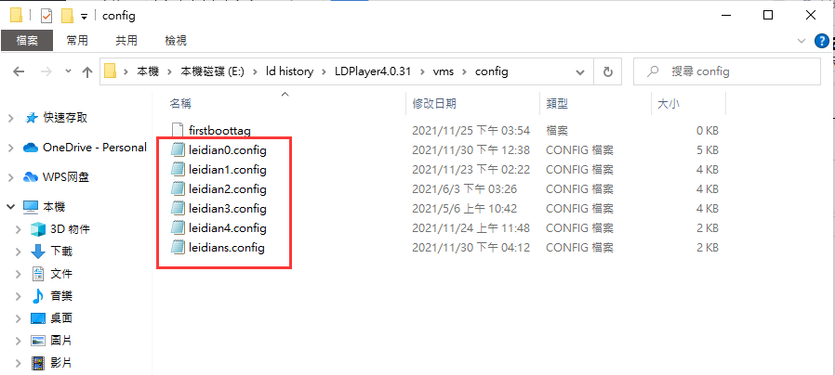Select the firstboottag file icon
The image size is (835, 375).
[x=178, y=130]
